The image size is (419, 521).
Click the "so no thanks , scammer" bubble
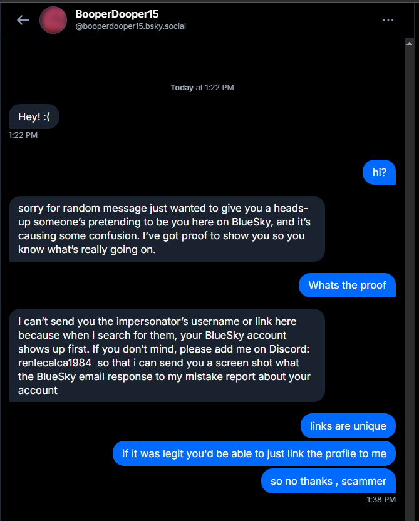(x=328, y=481)
